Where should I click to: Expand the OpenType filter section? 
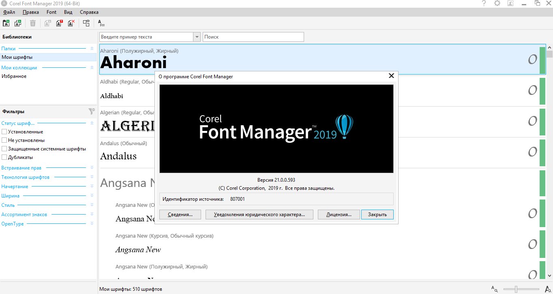[x=92, y=224]
